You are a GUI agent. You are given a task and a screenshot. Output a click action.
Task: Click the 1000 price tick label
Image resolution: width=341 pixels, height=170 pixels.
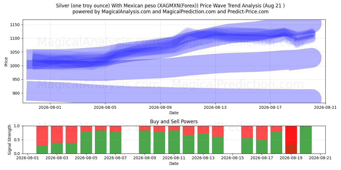14,66
